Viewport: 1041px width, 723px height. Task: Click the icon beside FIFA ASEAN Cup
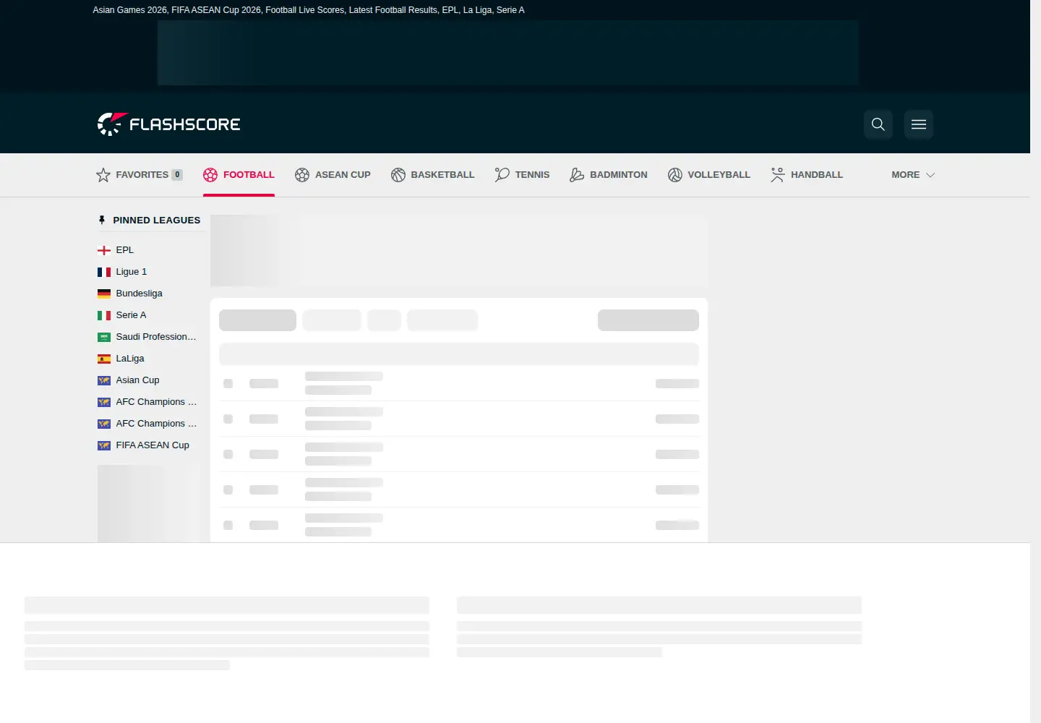click(104, 445)
